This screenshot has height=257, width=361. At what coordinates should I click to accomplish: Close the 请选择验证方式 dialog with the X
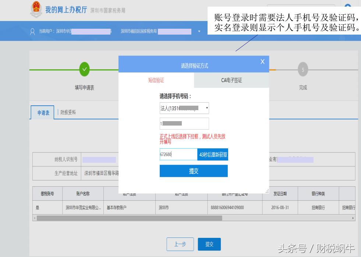(x=262, y=61)
